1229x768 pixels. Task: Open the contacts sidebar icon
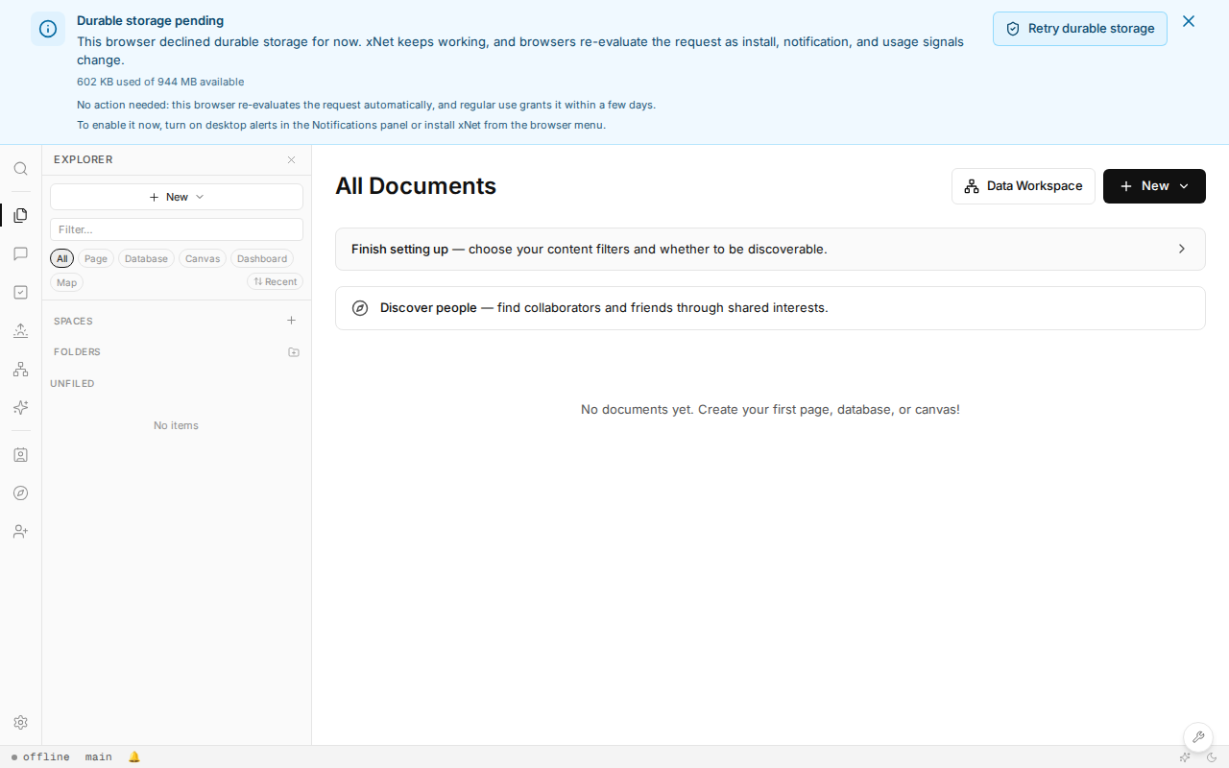click(20, 455)
